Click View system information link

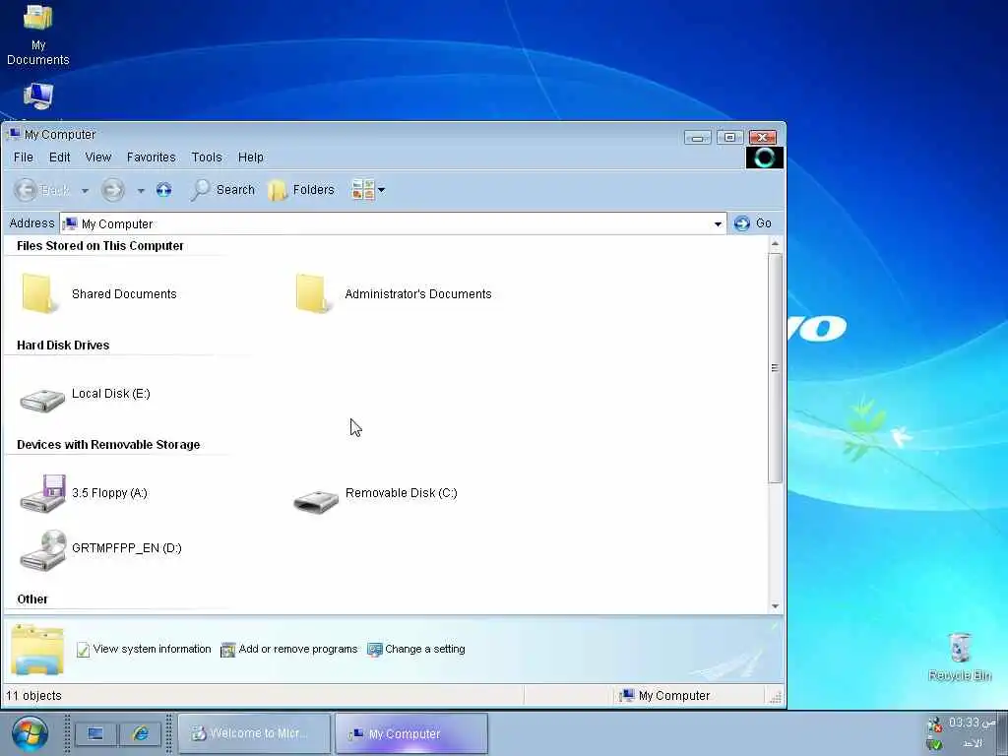point(152,649)
